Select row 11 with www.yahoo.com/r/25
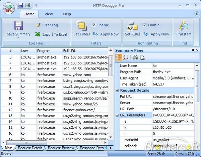Viewport: 201px width, 157px height. pos(55,104)
